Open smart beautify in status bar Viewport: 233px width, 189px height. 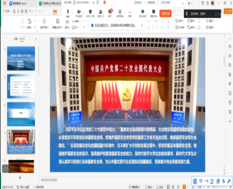click(x=135, y=187)
